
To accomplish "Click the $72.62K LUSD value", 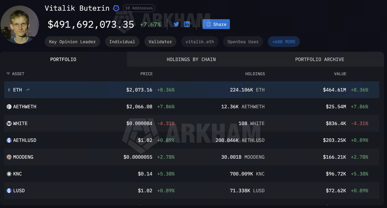I will point(336,191).
